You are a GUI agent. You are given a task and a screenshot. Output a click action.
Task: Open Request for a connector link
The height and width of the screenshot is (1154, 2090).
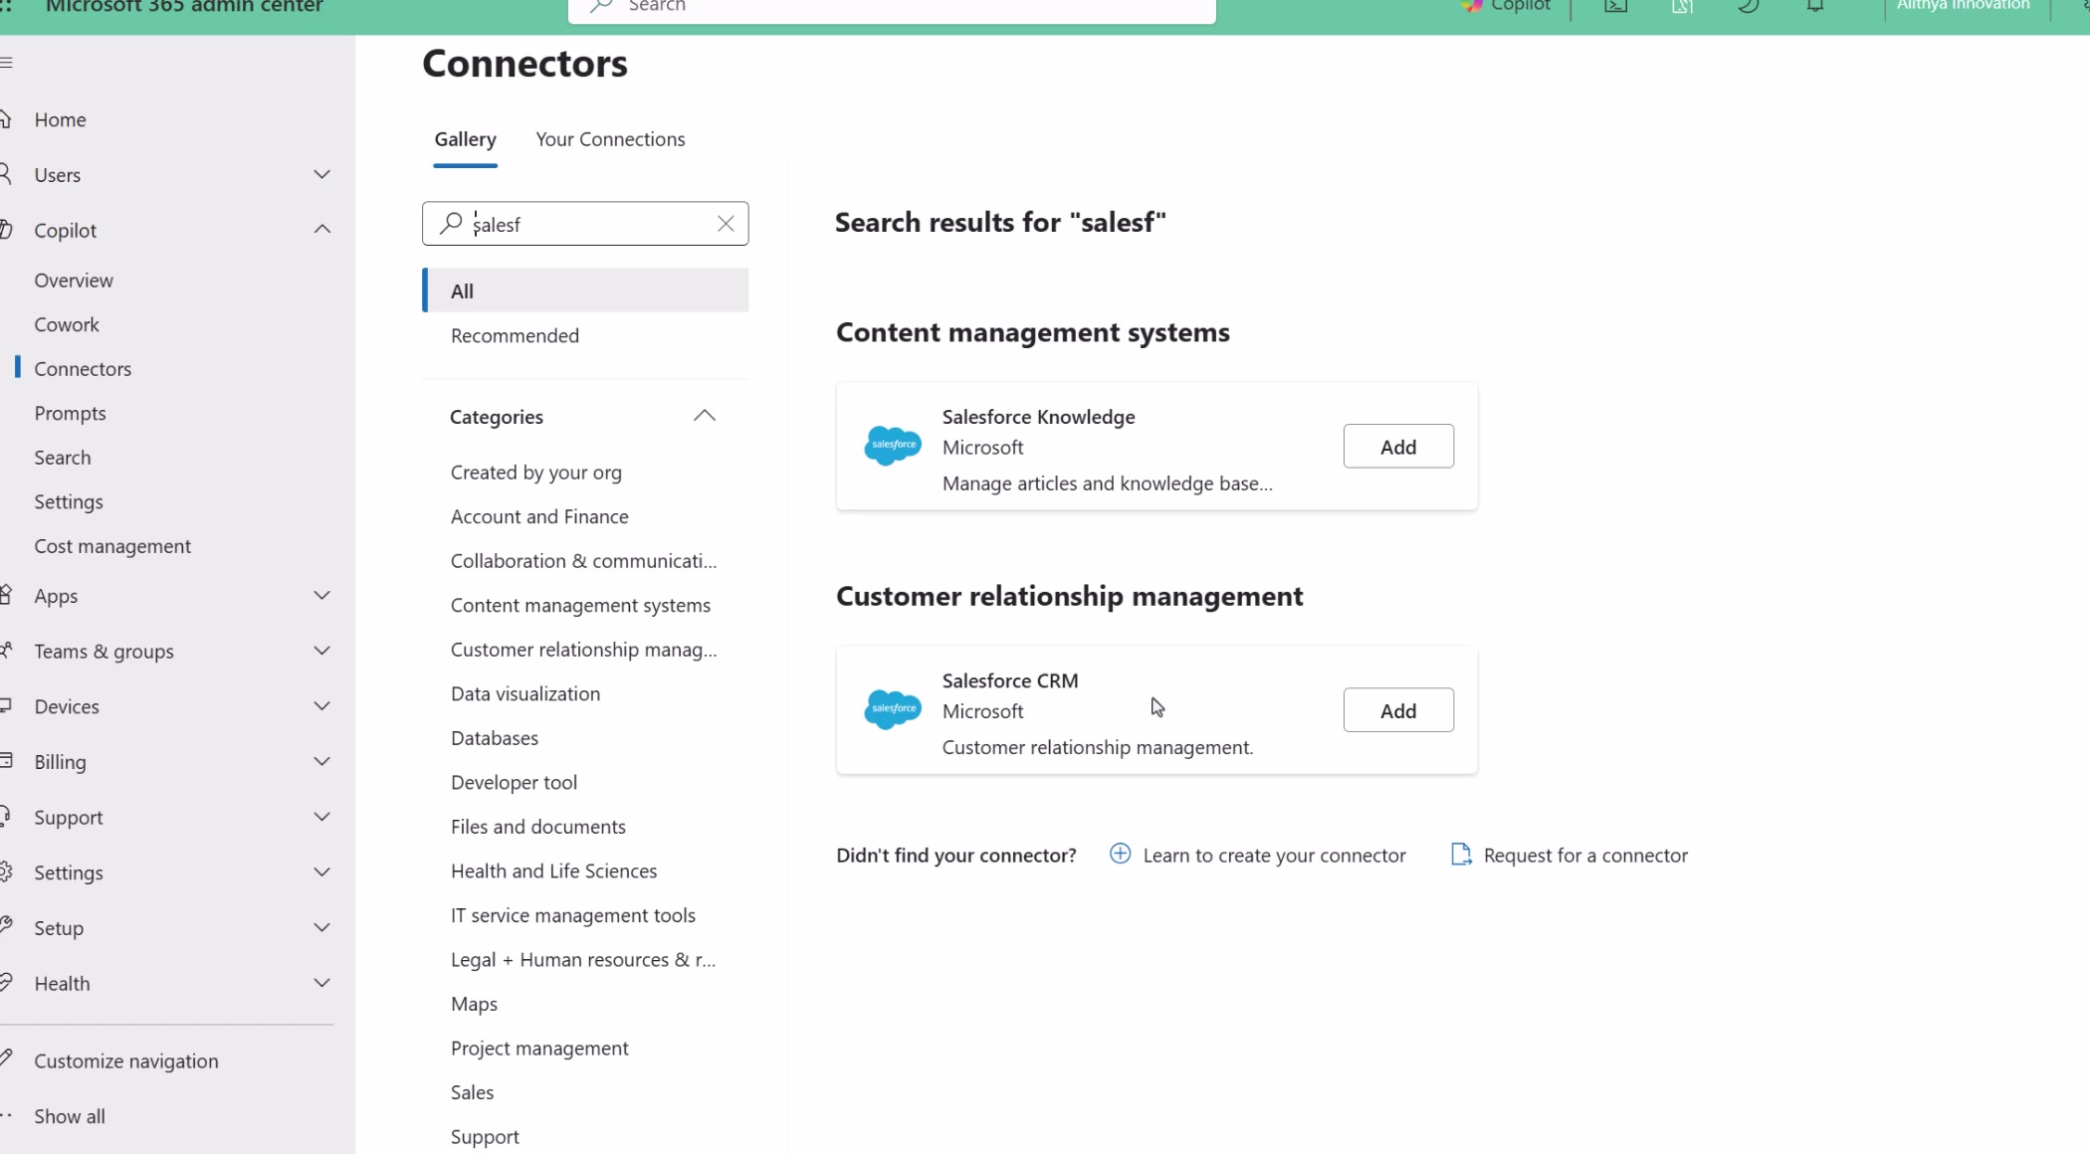click(1585, 856)
